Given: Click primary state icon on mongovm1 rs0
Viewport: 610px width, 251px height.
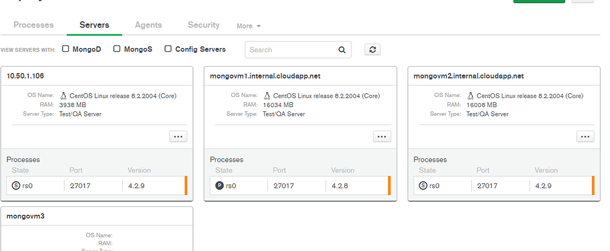Looking at the screenshot, I should point(219,186).
